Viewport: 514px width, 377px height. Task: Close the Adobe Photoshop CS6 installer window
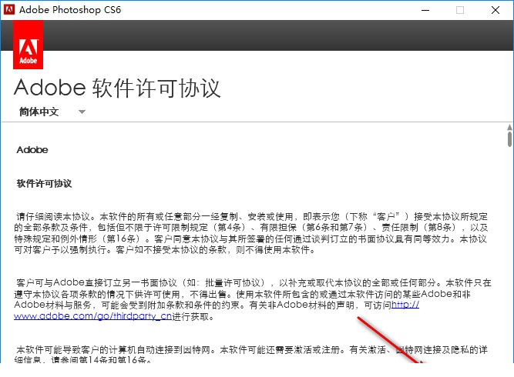point(496,10)
